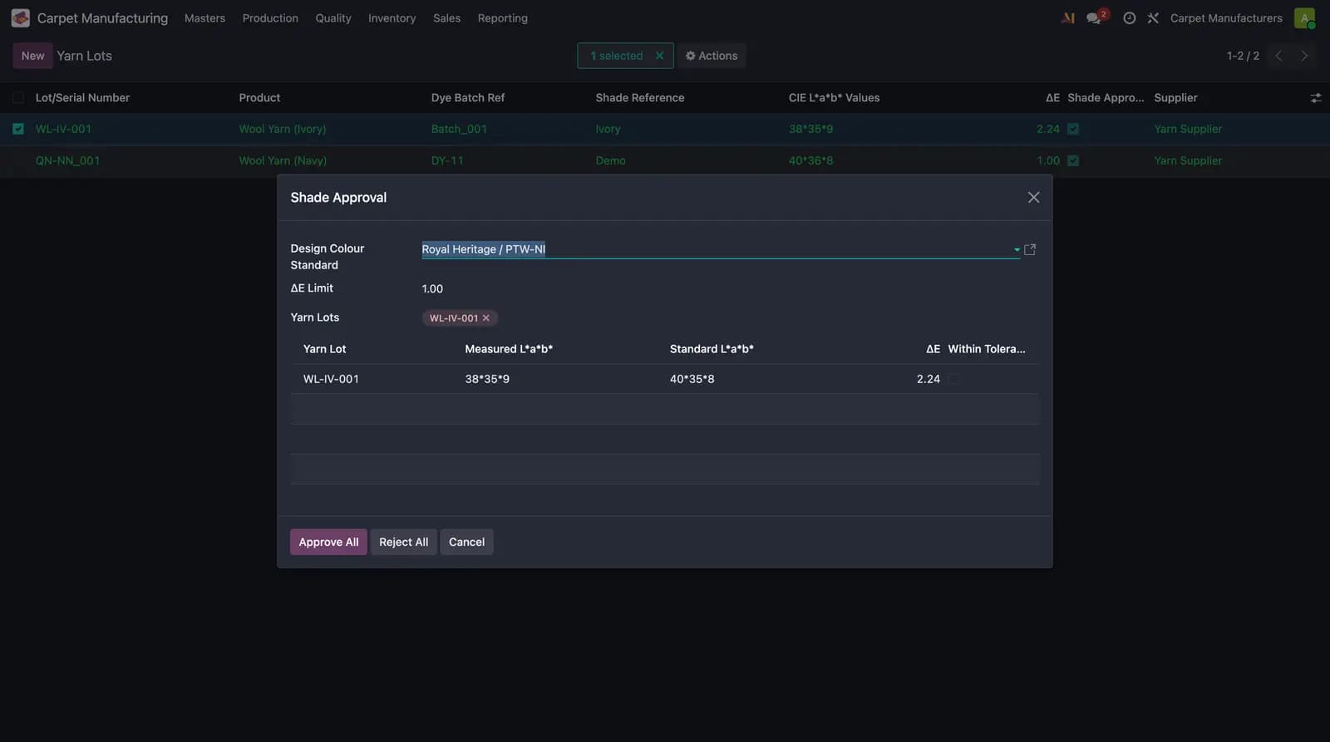This screenshot has height=742, width=1330.
Task: Open the Actions dropdown menu
Action: point(712,56)
